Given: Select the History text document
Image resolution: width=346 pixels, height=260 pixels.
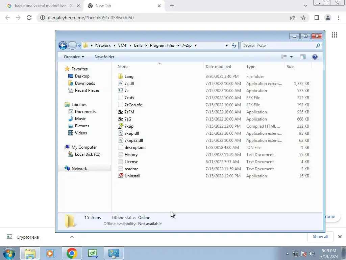Looking at the screenshot, I should pos(131,154).
